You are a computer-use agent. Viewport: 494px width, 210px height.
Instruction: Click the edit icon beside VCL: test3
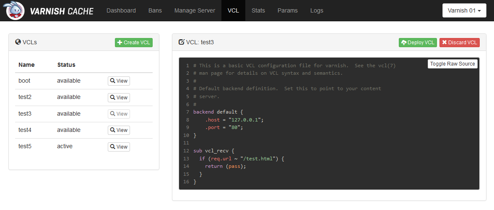[182, 42]
